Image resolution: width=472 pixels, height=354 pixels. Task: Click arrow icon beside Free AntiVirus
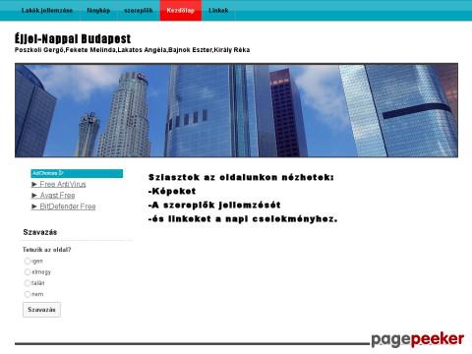point(34,184)
